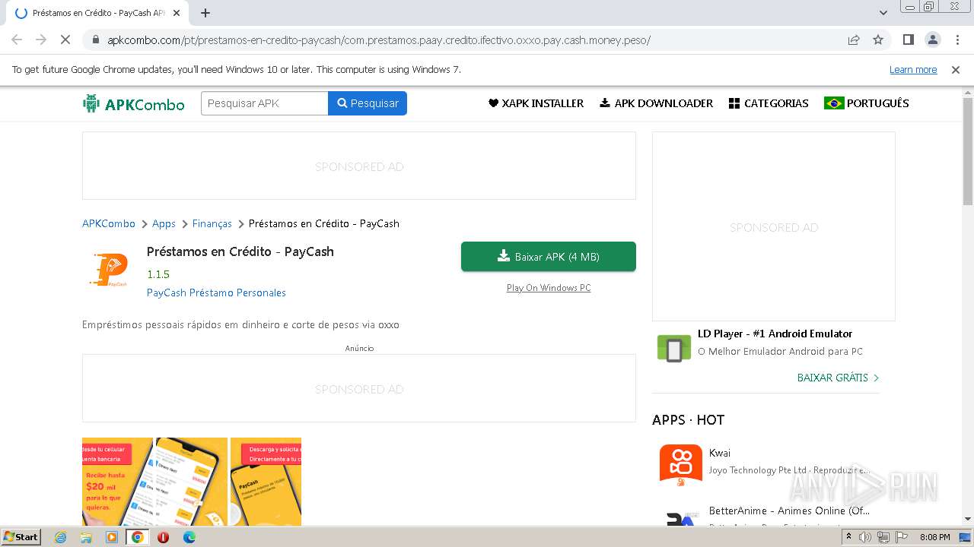Toggle the browser side panel
Image resolution: width=974 pixels, height=547 pixels.
(x=909, y=40)
